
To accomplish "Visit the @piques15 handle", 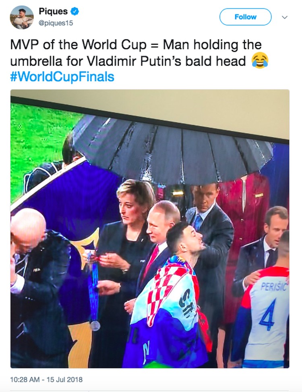I will click(56, 23).
